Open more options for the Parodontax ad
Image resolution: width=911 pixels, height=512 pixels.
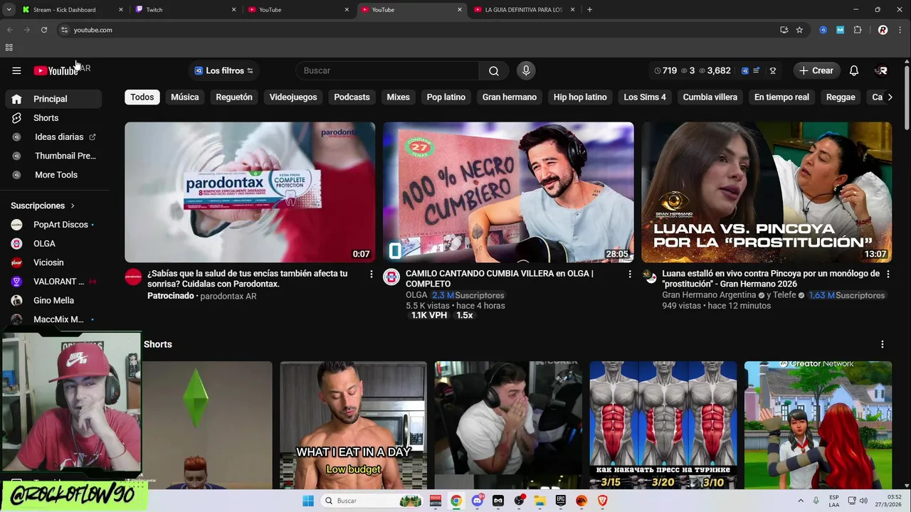pos(371,274)
